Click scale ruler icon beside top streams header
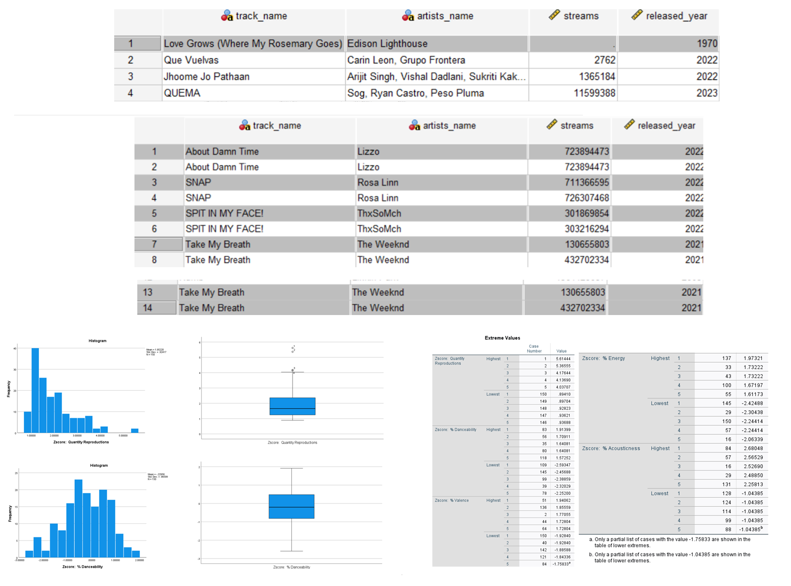The width and height of the screenshot is (791, 586). point(554,15)
